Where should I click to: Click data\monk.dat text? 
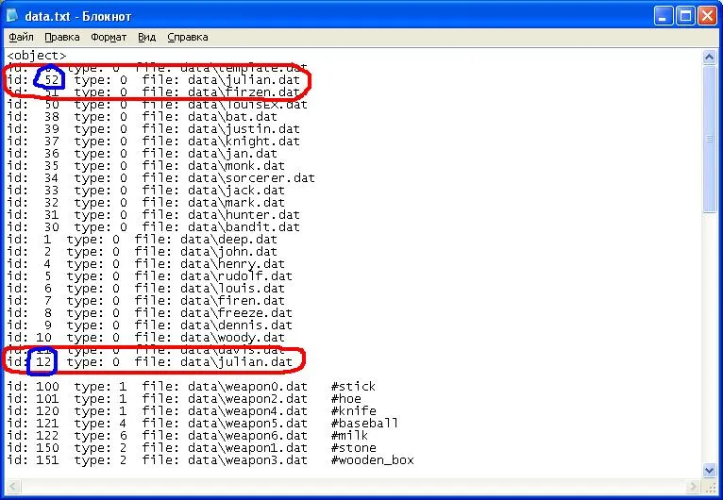[236, 165]
